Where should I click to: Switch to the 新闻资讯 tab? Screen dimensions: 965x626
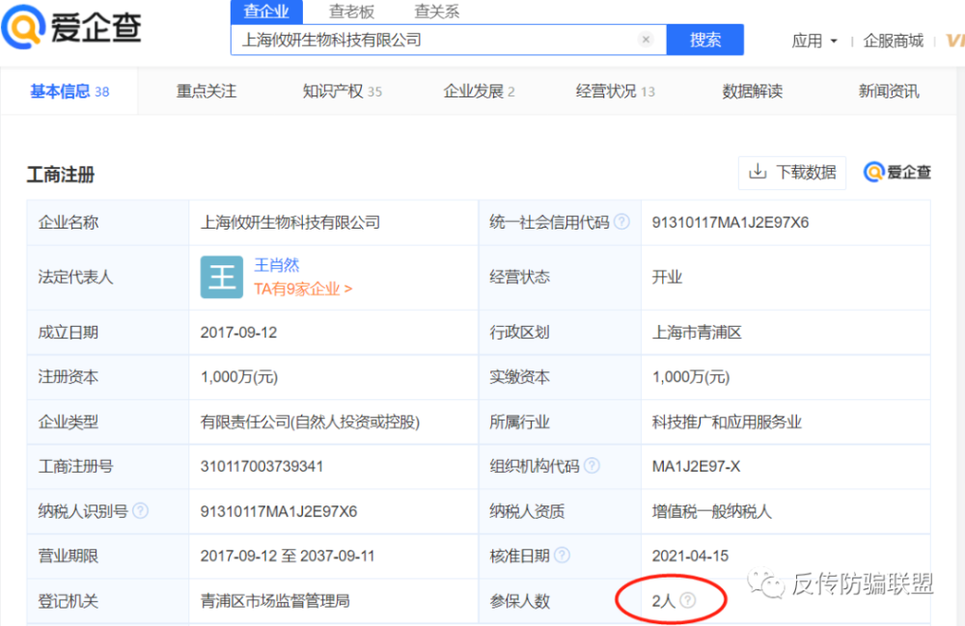[889, 92]
